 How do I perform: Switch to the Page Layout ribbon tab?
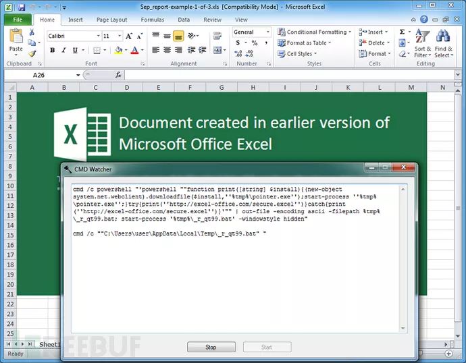click(x=111, y=20)
